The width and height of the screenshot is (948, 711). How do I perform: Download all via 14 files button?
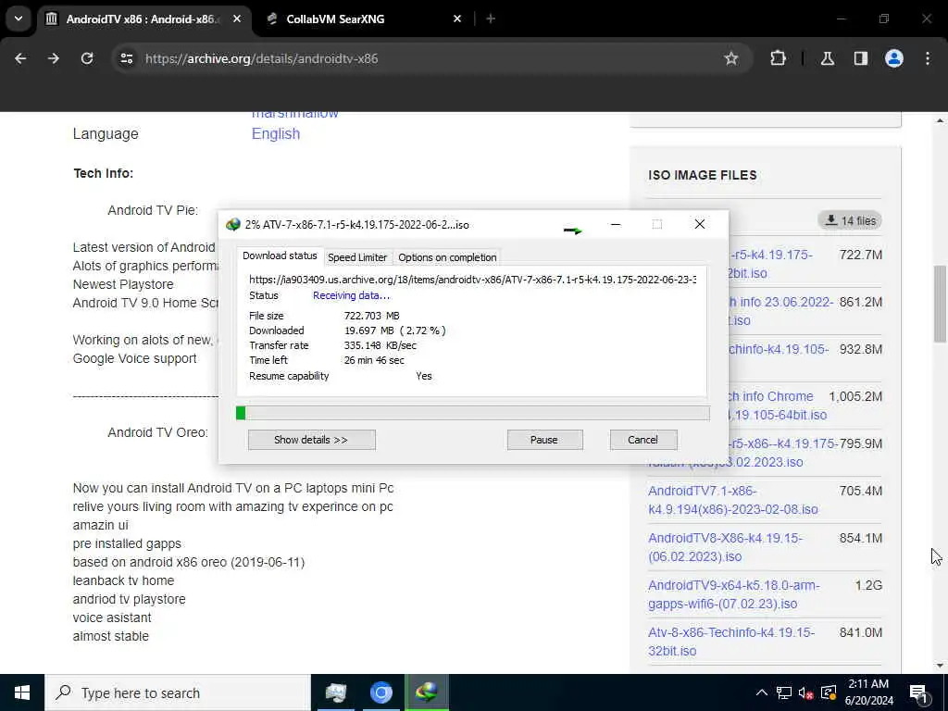point(850,220)
